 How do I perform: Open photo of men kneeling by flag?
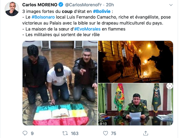[60, 83]
